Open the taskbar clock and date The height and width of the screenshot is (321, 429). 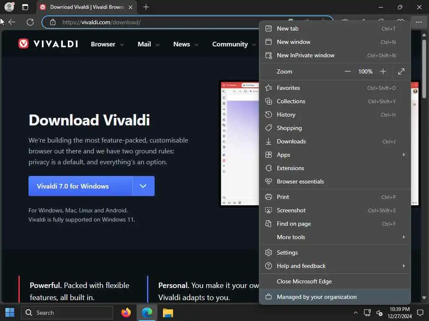coord(399,313)
